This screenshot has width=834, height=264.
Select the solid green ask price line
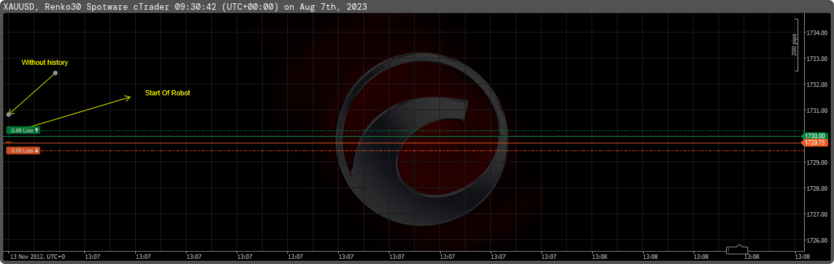403,136
